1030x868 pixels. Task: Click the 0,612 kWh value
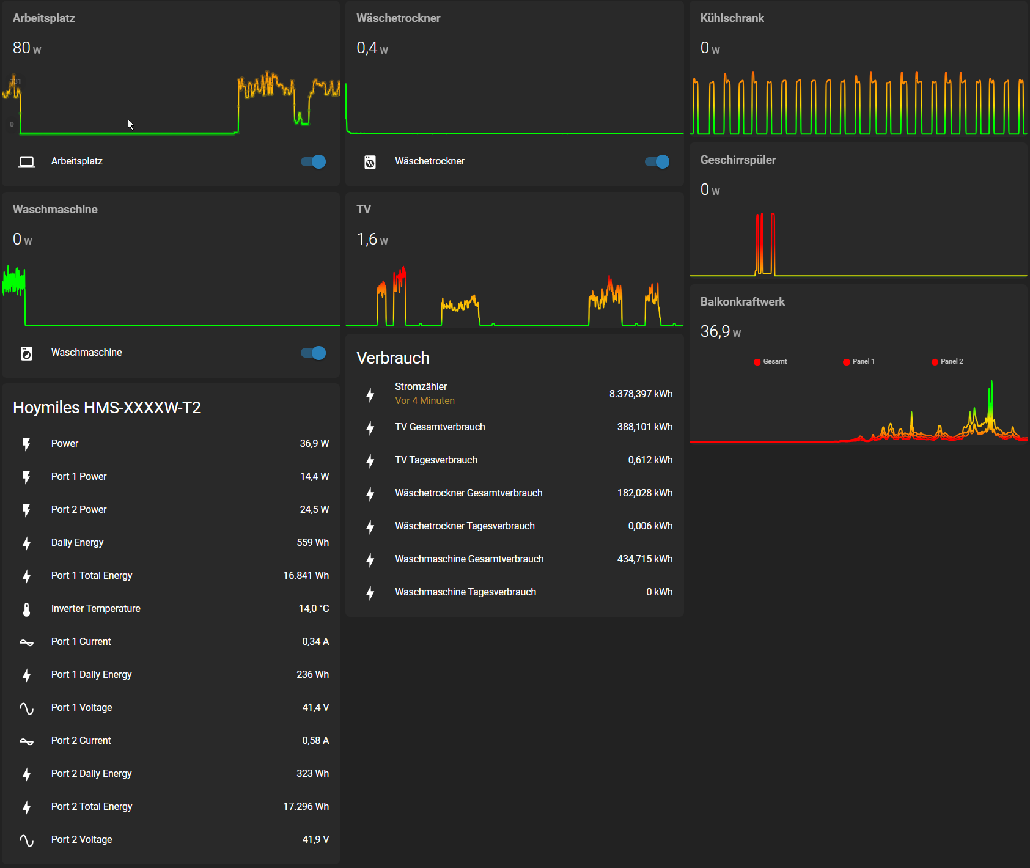[650, 460]
